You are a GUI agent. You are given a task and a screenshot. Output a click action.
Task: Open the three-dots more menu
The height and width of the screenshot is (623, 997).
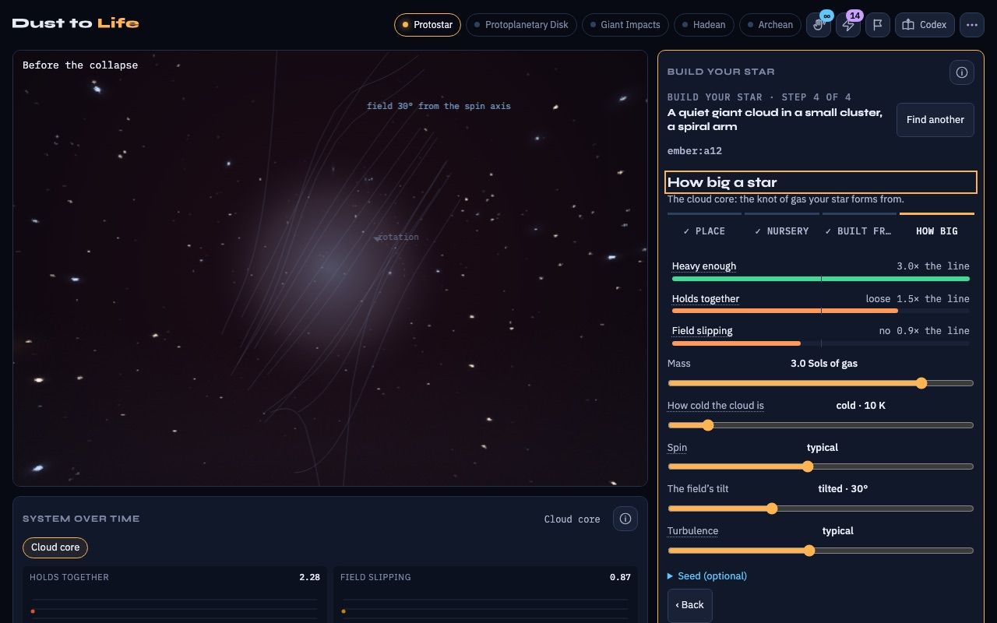971,25
